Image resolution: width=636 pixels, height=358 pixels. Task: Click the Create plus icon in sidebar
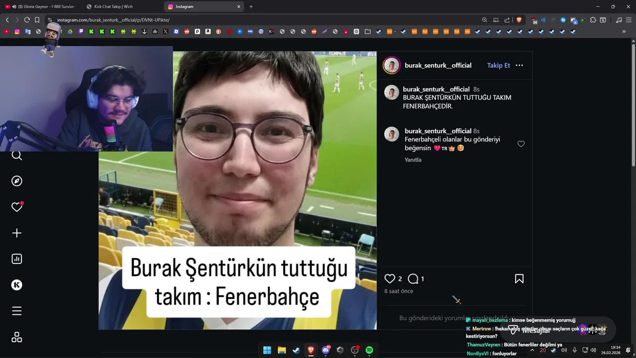pos(17,233)
